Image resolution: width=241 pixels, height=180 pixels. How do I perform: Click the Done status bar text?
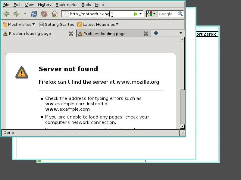9,133
